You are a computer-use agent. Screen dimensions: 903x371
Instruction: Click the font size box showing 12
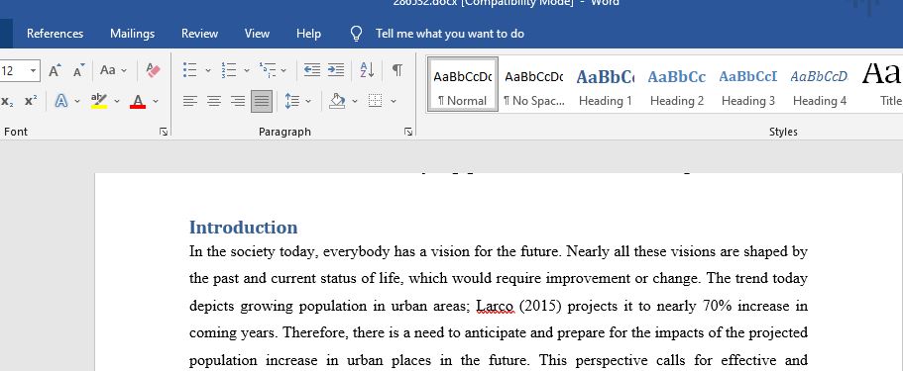point(14,71)
